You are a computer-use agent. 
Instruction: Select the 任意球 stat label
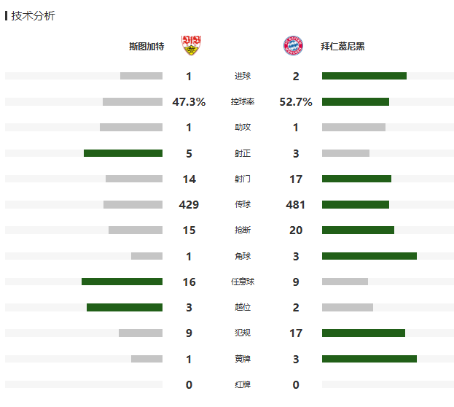tap(243, 282)
